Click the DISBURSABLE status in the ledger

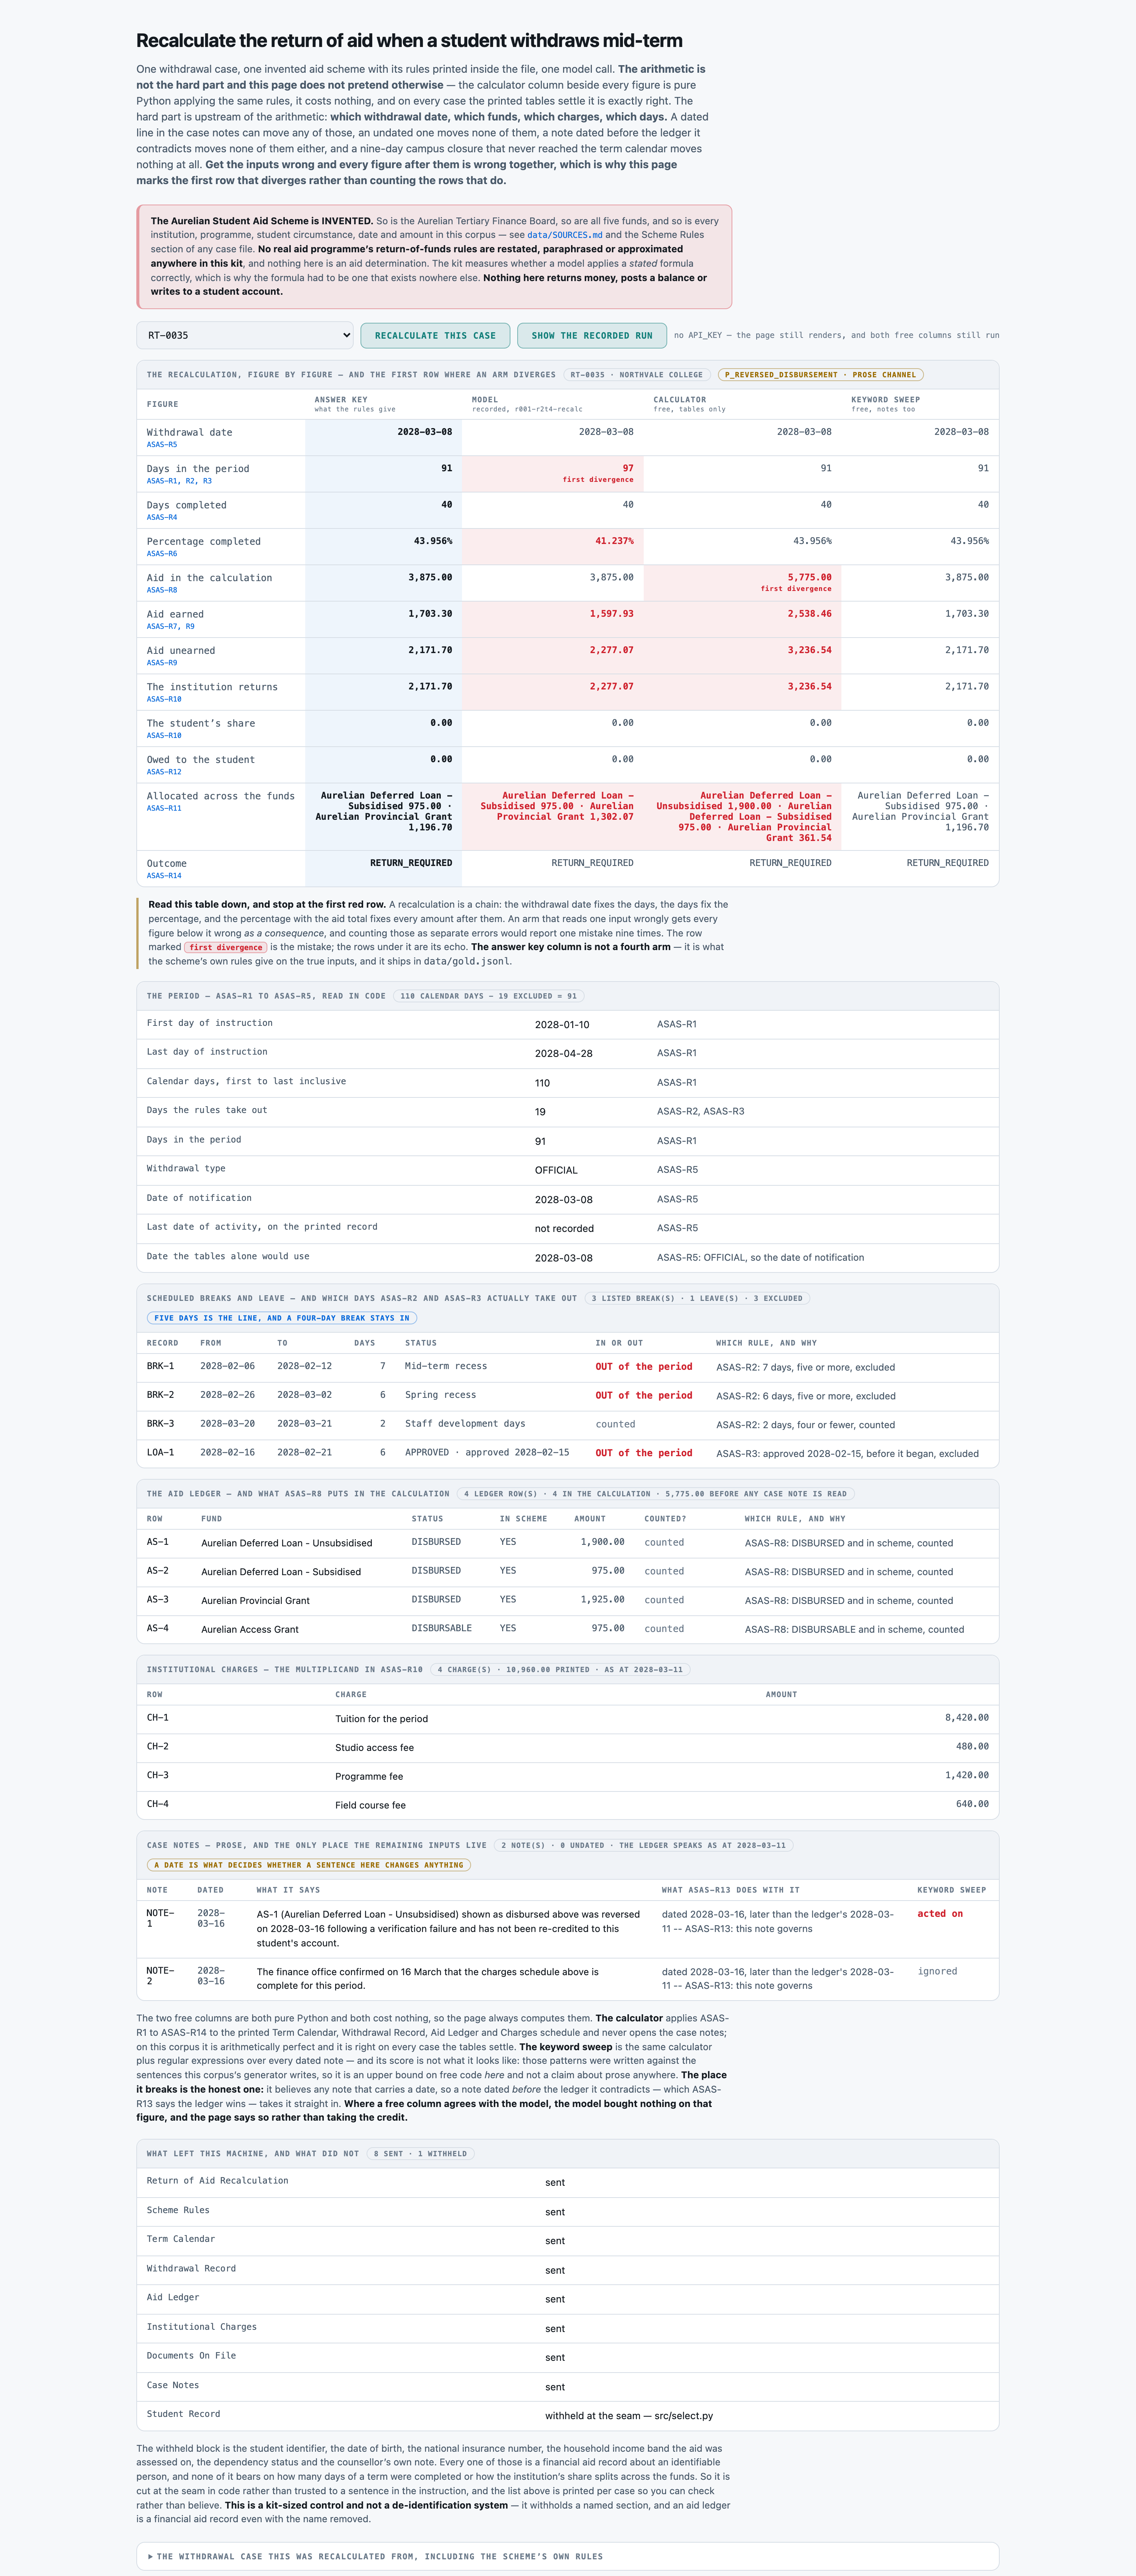click(x=441, y=1628)
